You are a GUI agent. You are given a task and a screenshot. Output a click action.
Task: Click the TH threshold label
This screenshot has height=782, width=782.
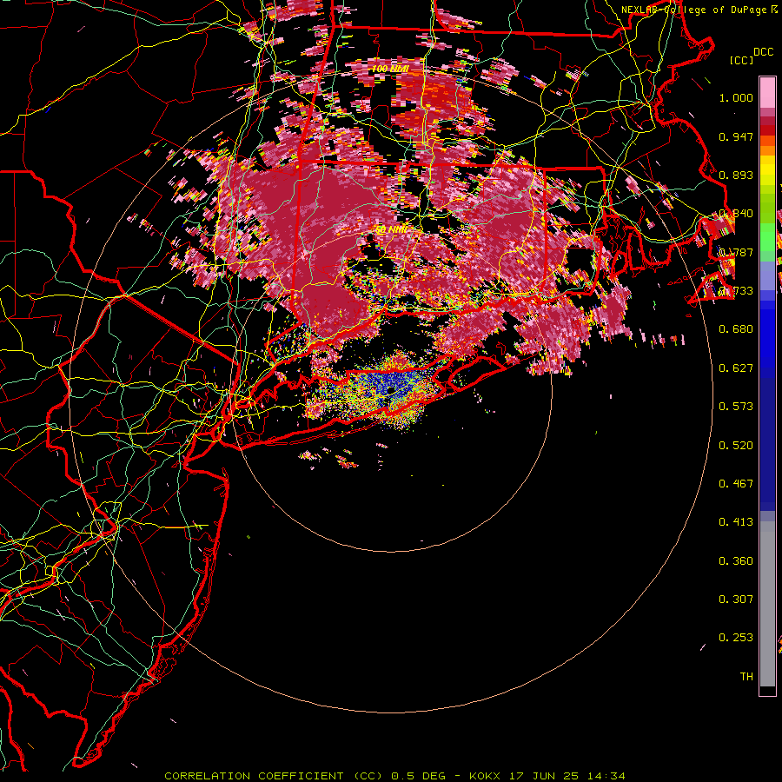click(746, 677)
